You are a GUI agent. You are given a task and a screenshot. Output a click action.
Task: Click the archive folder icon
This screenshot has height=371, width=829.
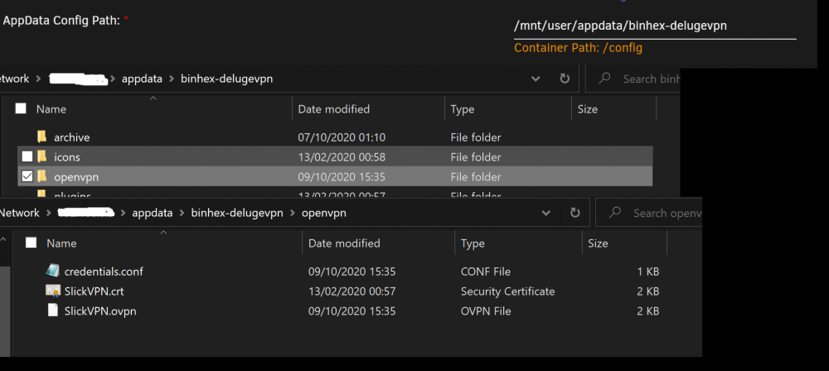41,137
